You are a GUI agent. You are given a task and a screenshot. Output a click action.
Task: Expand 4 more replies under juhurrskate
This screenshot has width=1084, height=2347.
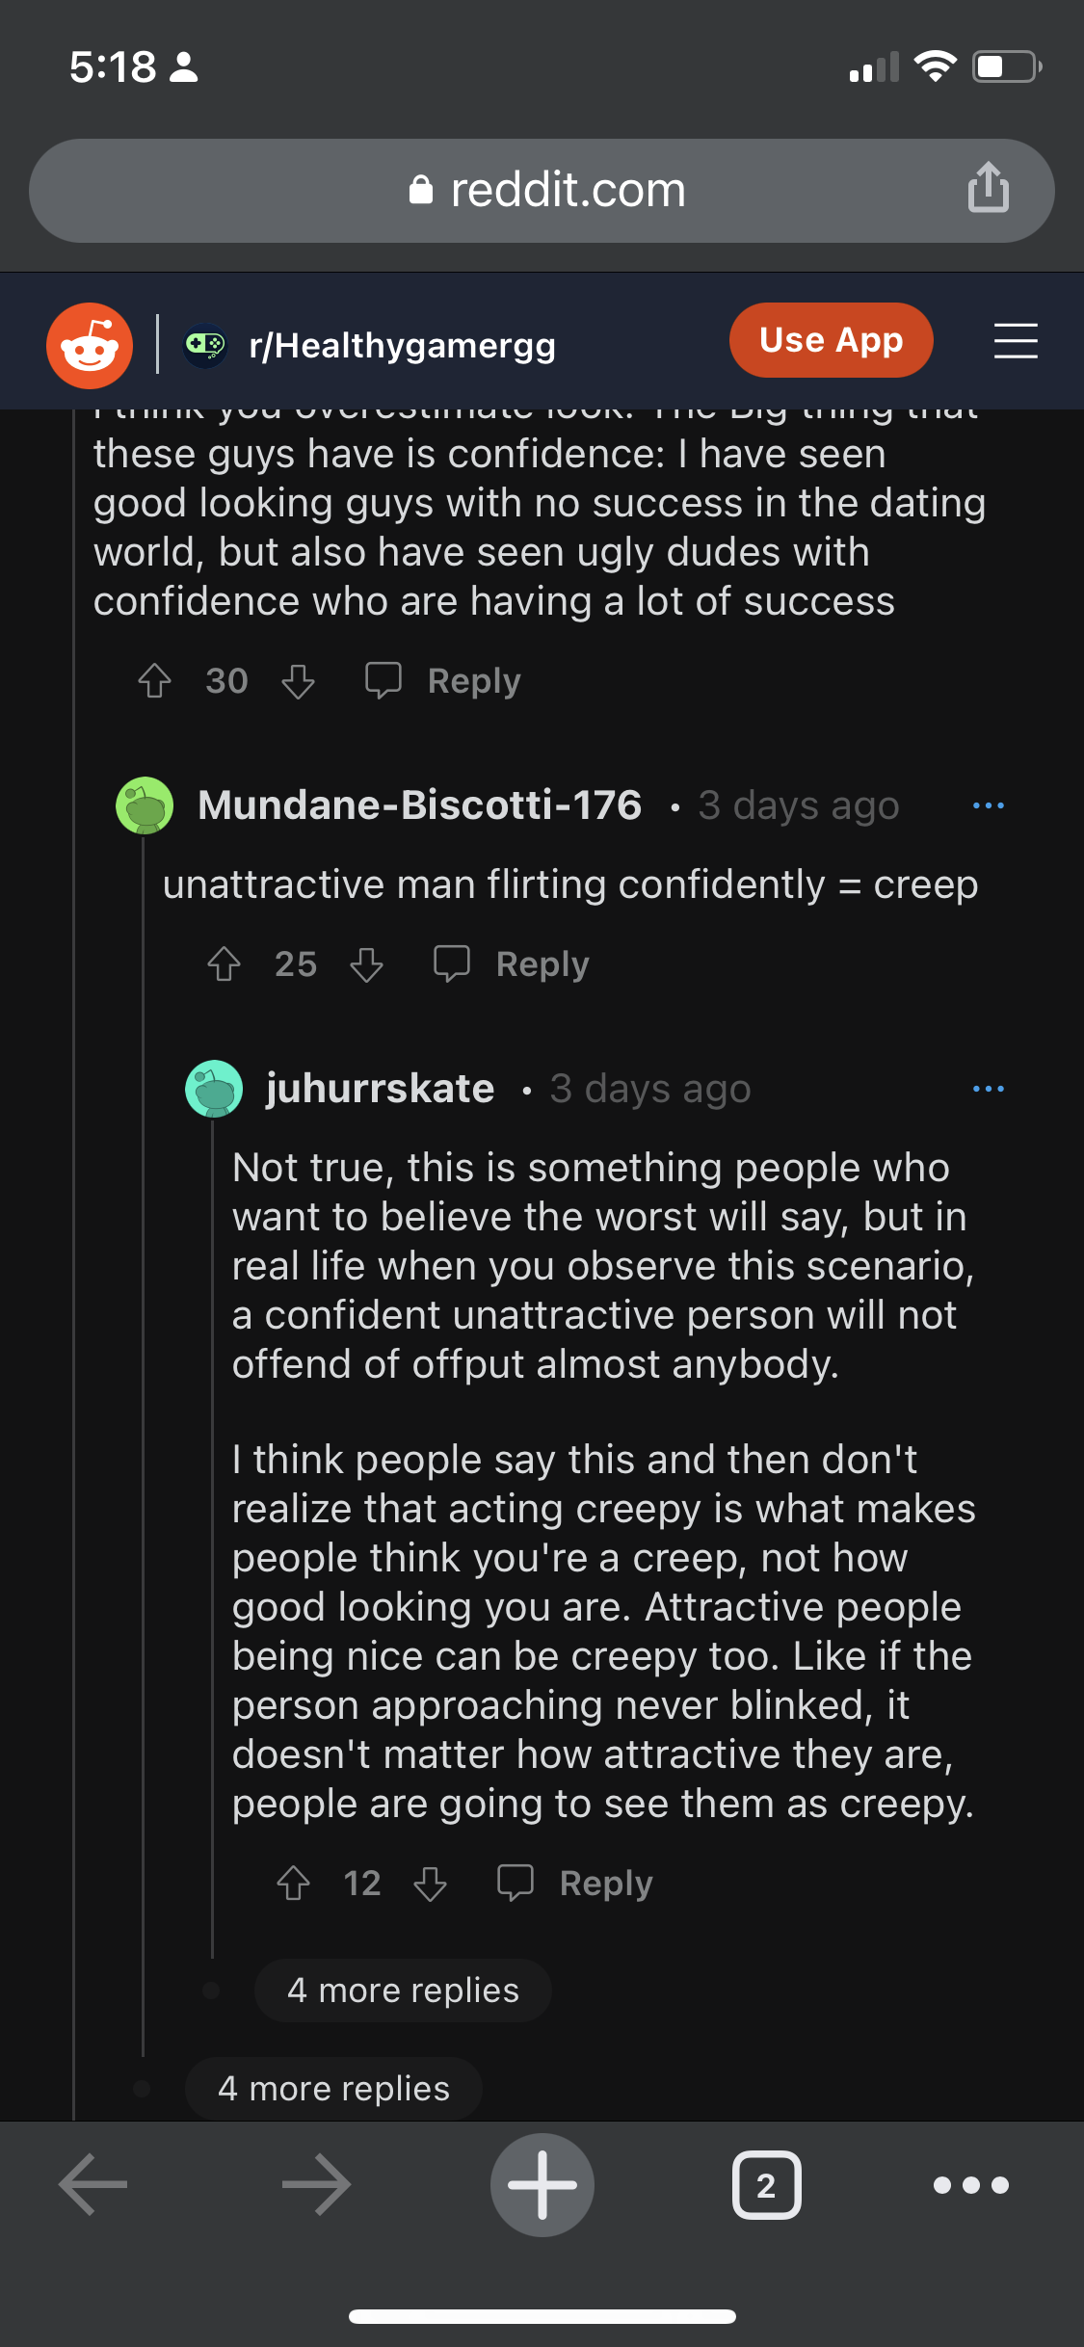click(x=403, y=1991)
